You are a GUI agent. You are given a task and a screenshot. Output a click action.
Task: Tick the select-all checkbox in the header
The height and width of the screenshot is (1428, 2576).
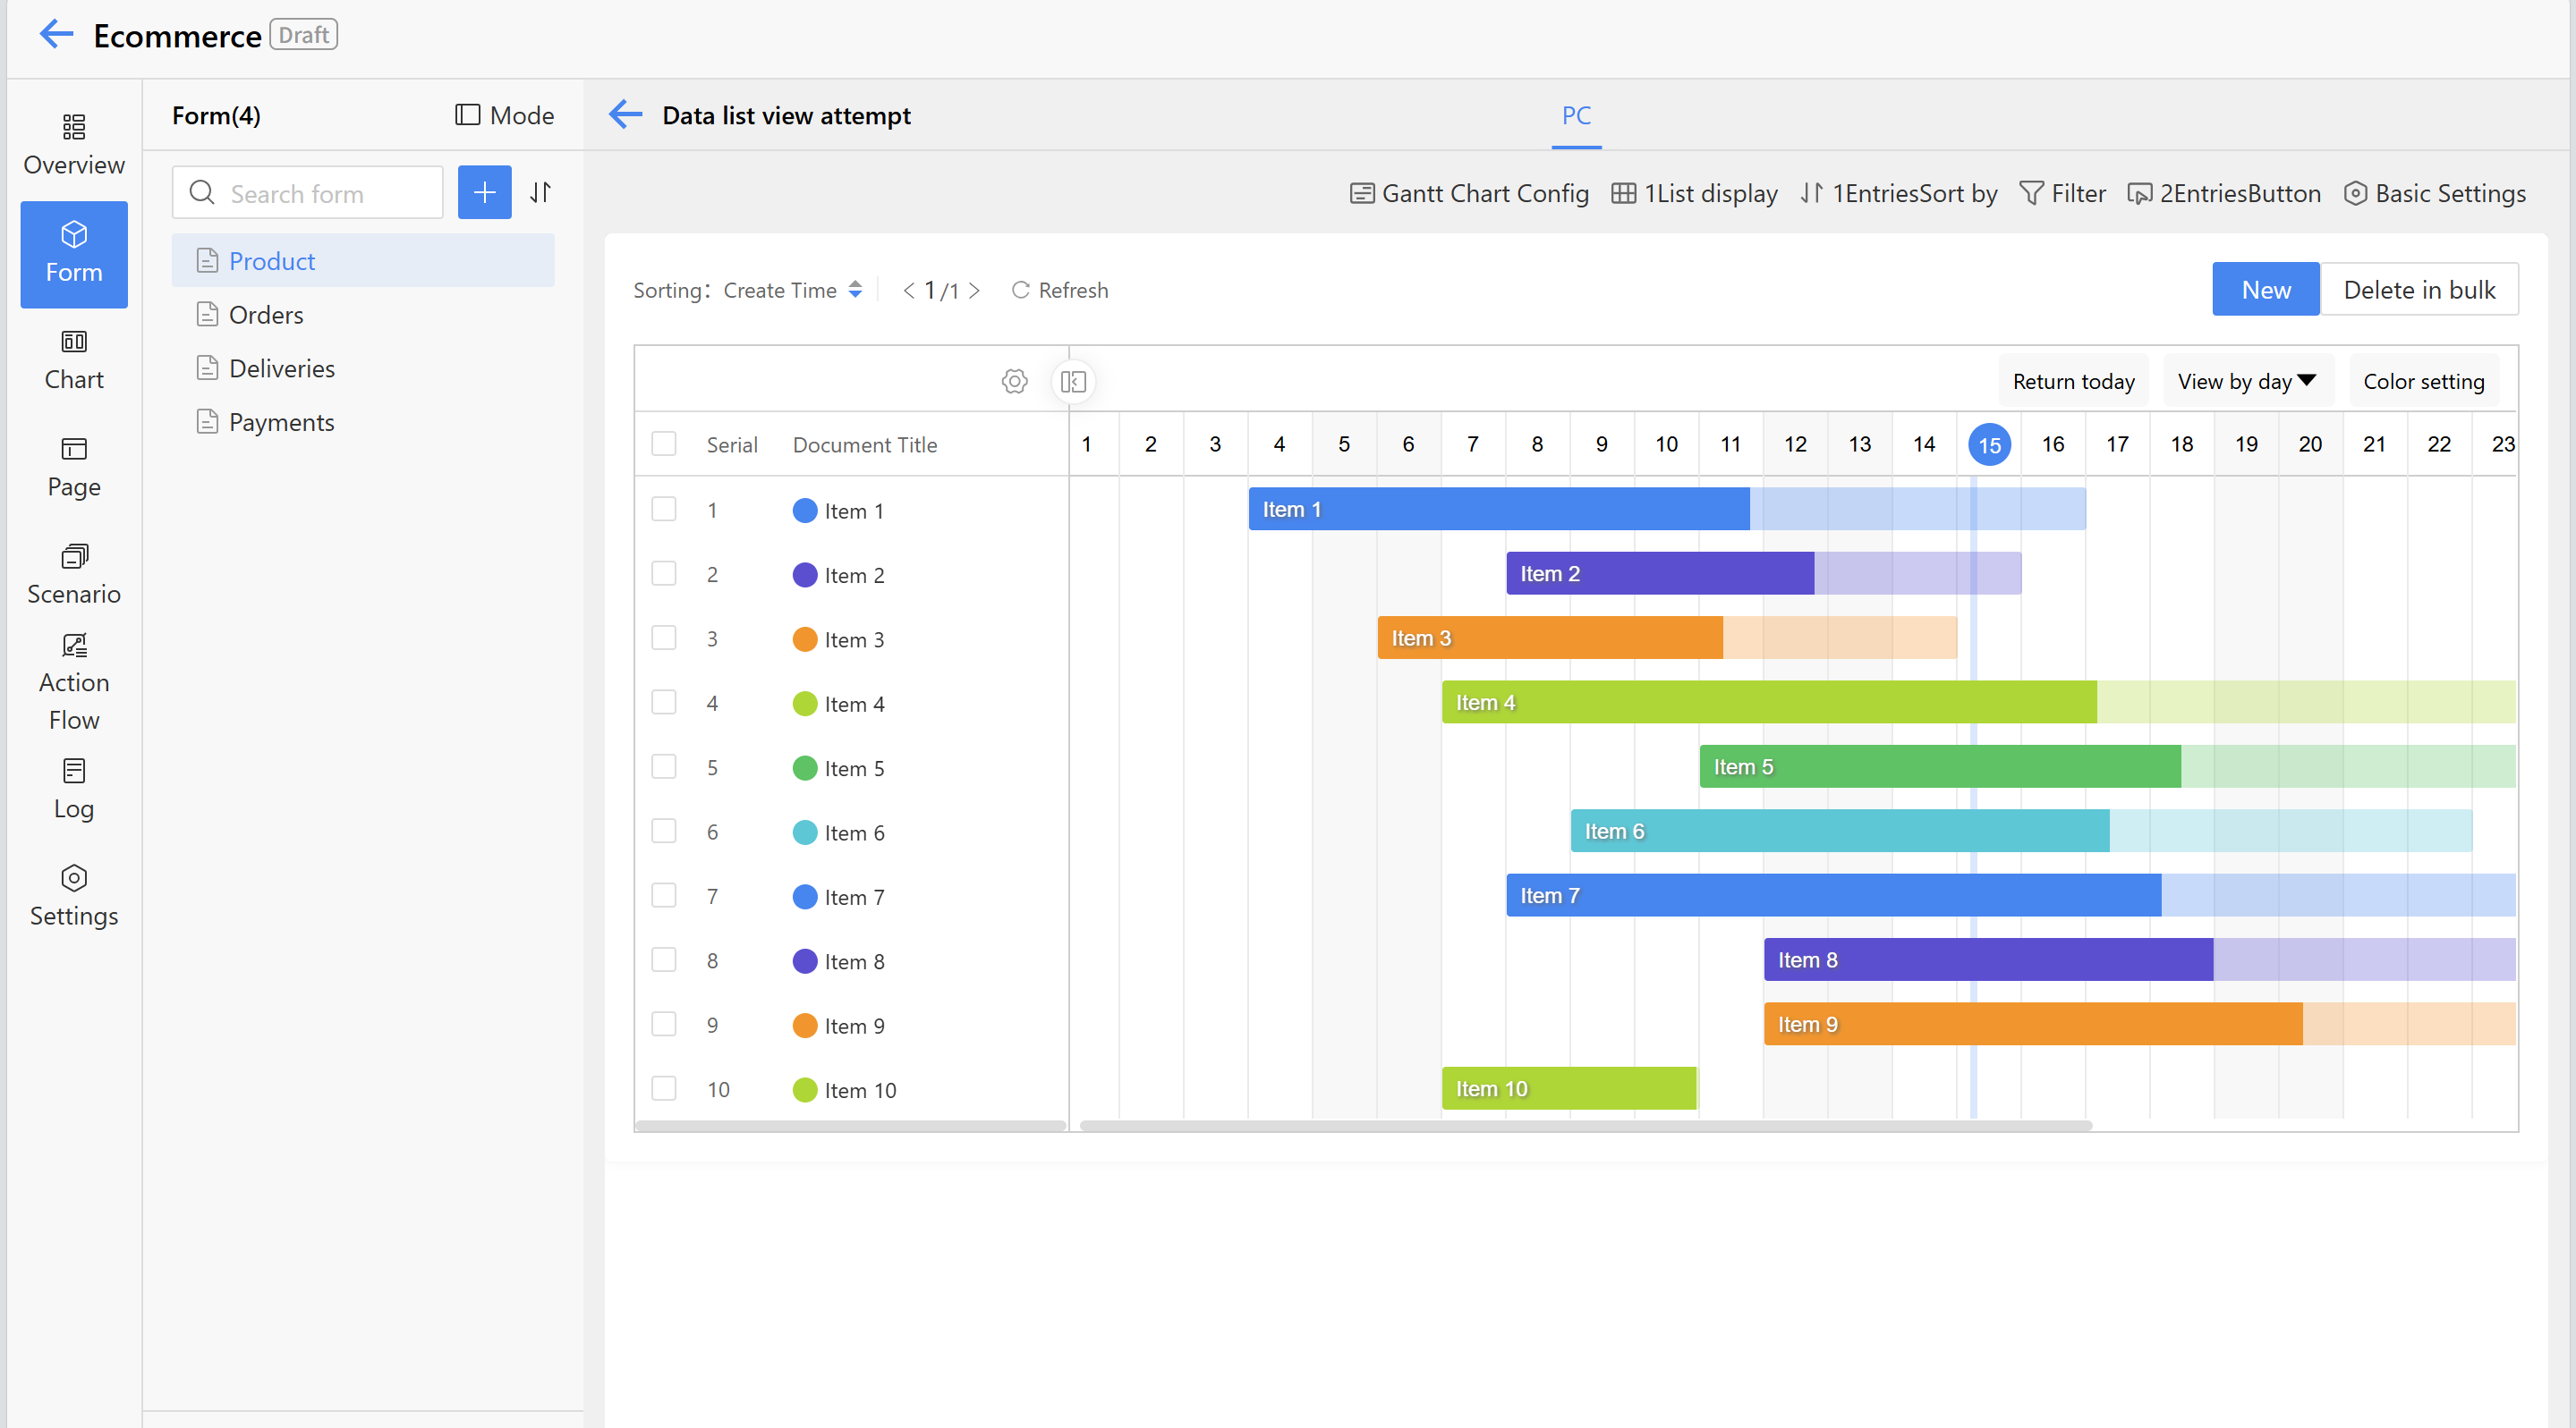(x=664, y=444)
